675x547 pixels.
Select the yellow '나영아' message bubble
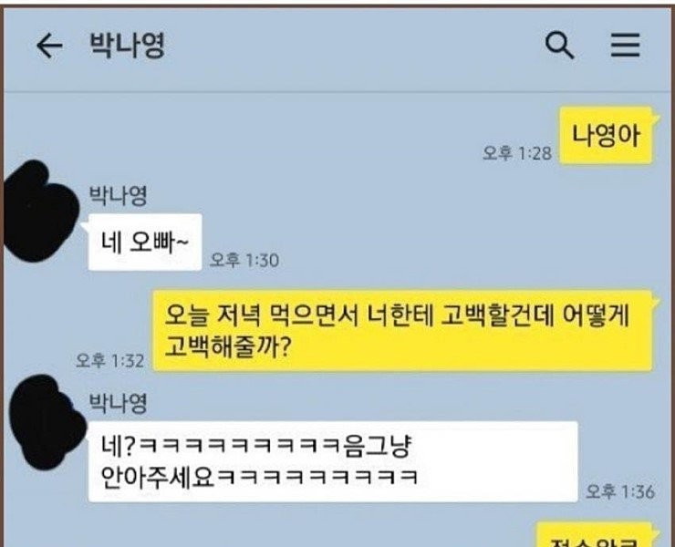[x=606, y=136]
